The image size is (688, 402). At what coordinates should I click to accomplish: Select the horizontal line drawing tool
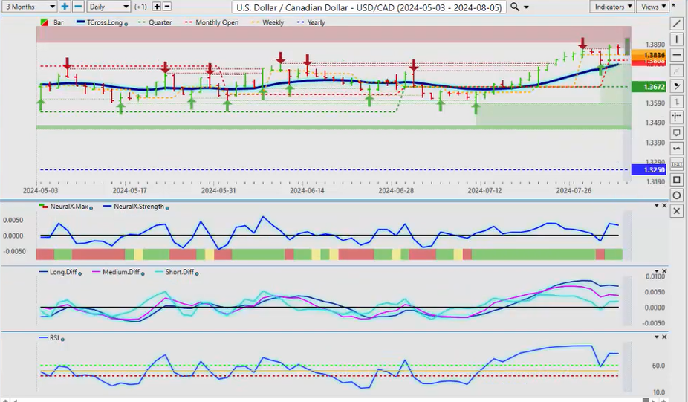pyautogui.click(x=676, y=55)
